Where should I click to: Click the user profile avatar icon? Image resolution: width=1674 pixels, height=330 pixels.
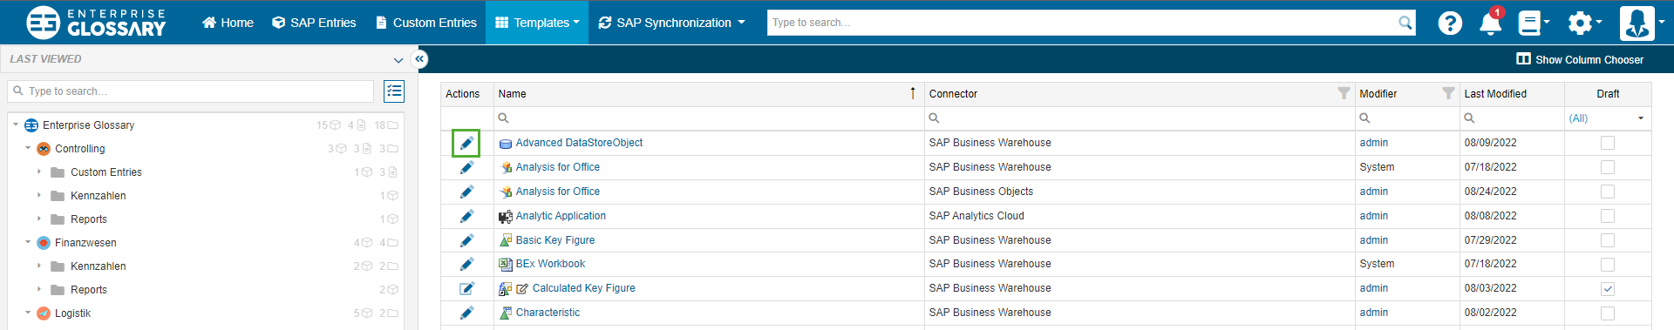coord(1637,23)
